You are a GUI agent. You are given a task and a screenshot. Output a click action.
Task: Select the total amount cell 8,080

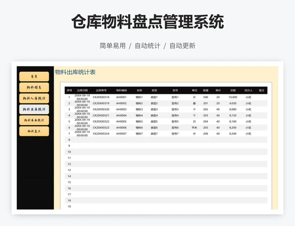coord(233,109)
